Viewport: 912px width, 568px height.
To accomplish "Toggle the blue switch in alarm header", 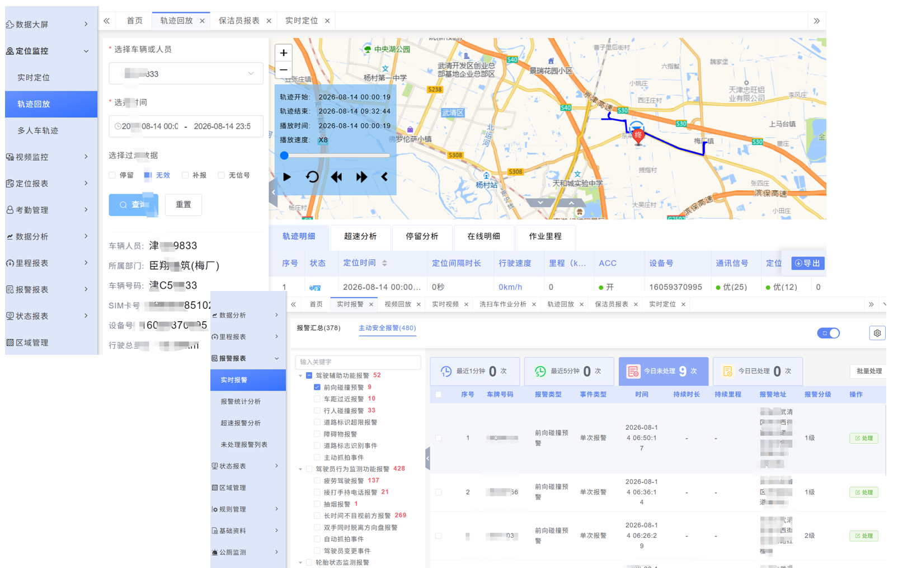I will click(x=829, y=333).
